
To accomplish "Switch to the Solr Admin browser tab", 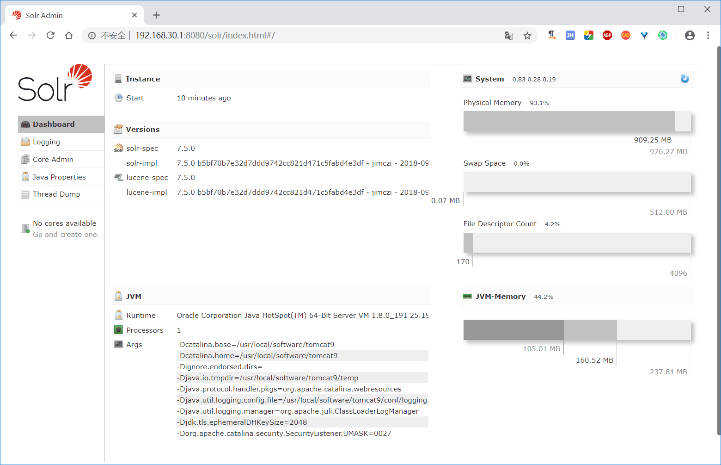I will click(74, 15).
